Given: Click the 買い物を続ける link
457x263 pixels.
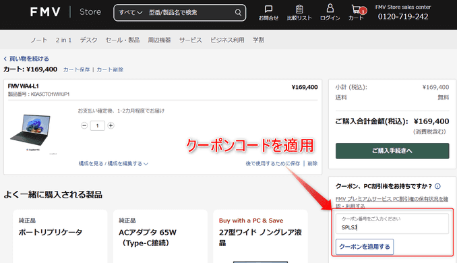Looking at the screenshot, I should [x=26, y=59].
